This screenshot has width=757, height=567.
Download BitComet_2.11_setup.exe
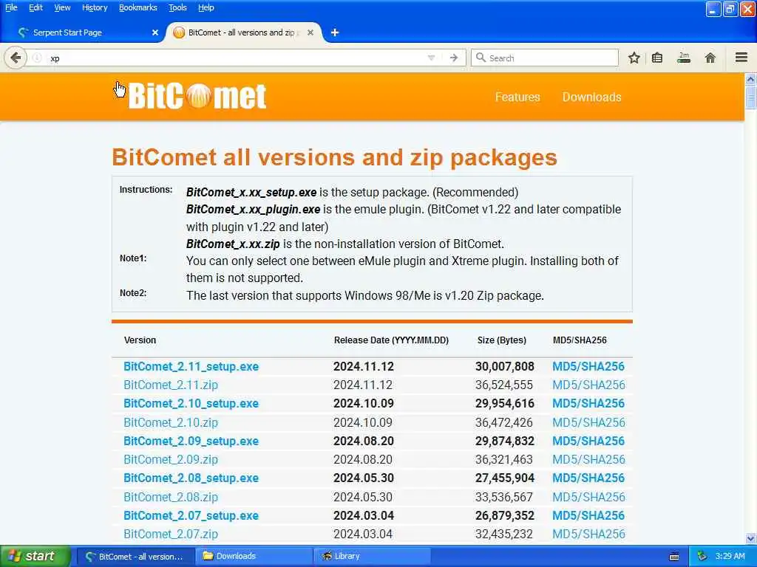191,366
